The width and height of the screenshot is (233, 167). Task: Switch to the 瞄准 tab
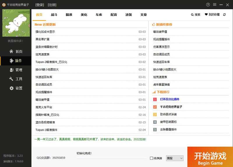point(69,15)
